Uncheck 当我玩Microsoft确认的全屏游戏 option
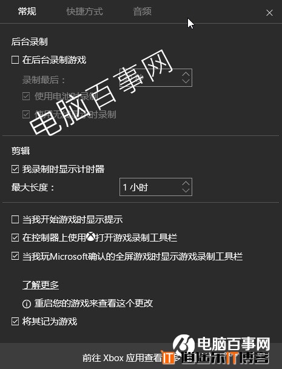The image size is (282, 369). [x=15, y=256]
